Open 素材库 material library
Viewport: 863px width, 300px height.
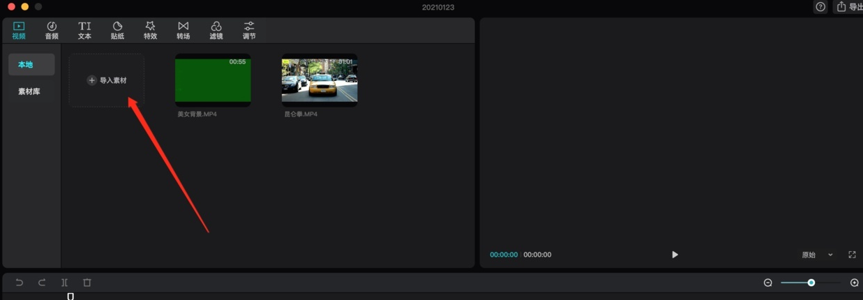pos(29,91)
